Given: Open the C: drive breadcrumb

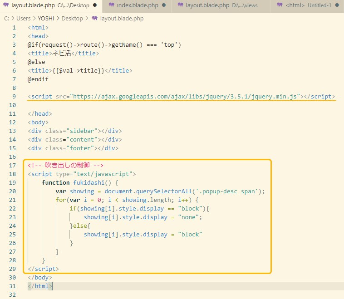Looking at the screenshot, I should [6, 19].
